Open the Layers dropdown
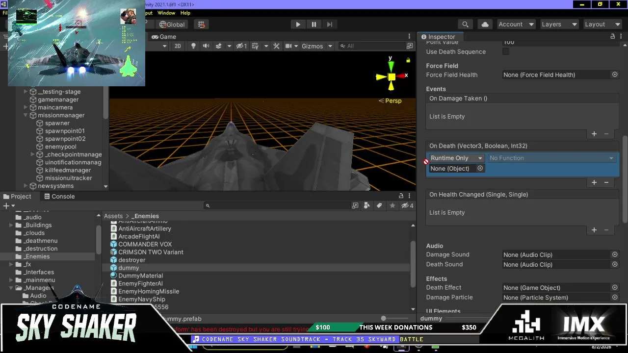This screenshot has height=353, width=628. pos(559,24)
